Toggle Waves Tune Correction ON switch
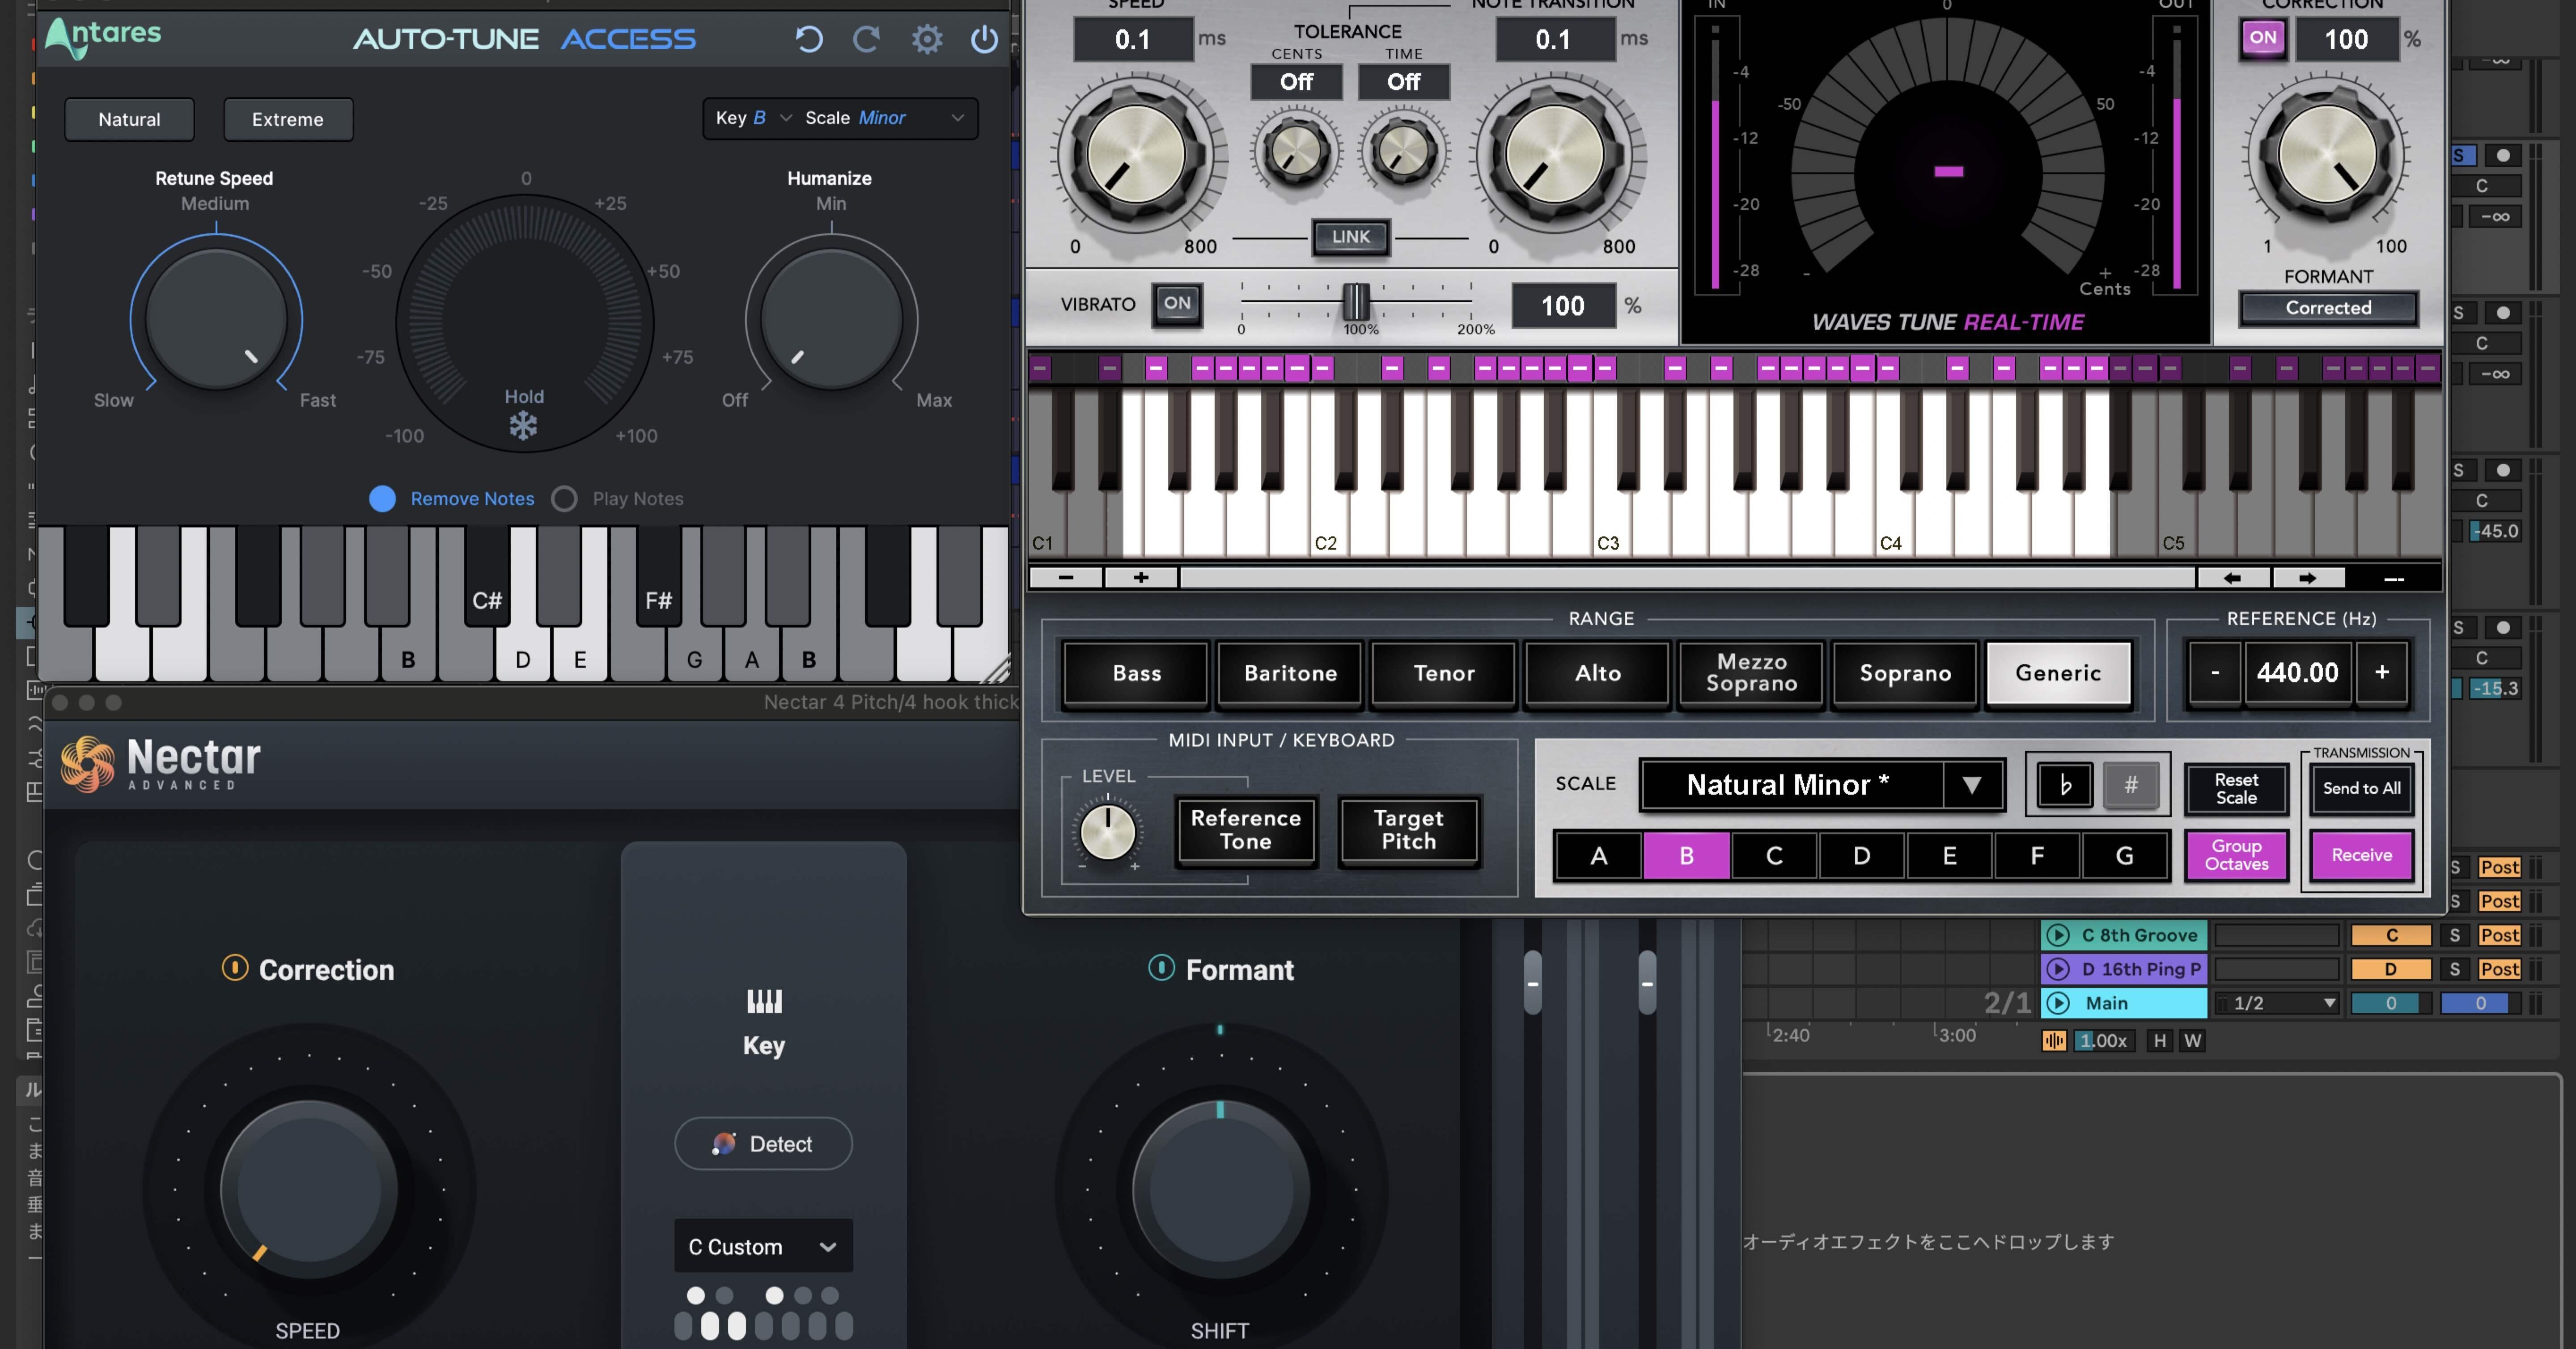 [2263, 39]
